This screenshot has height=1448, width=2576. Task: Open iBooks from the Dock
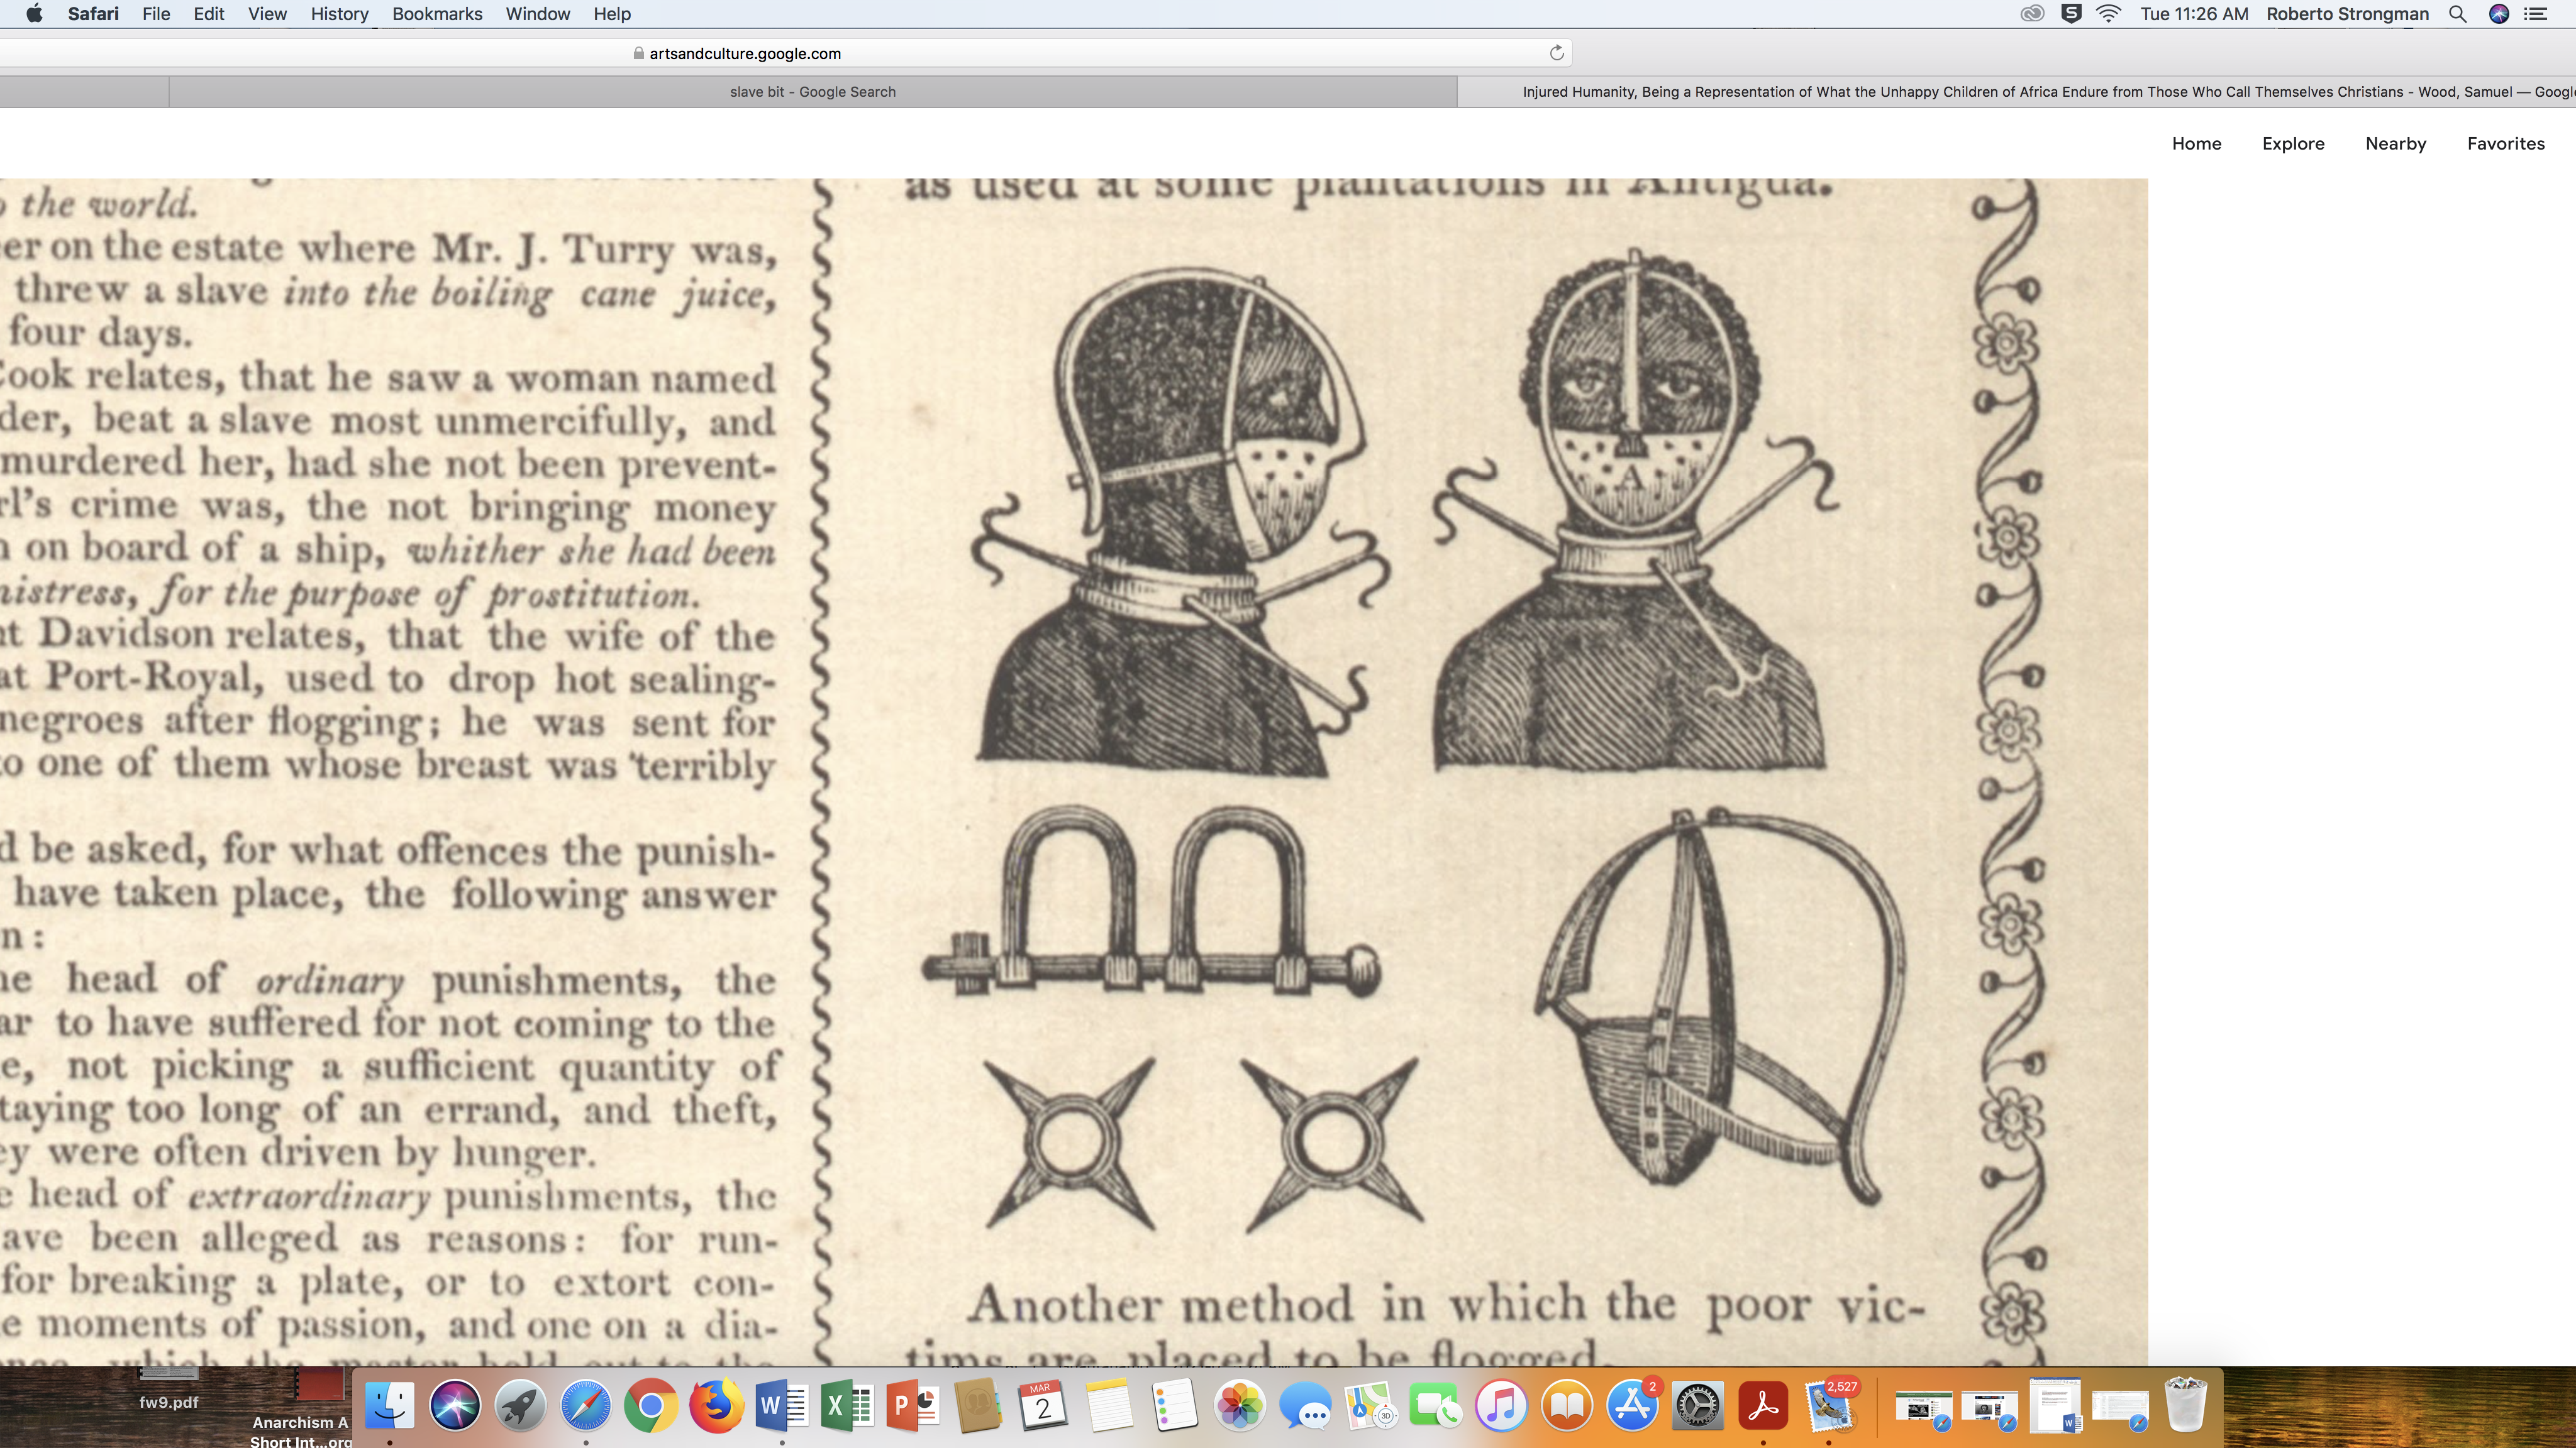coord(1567,1405)
